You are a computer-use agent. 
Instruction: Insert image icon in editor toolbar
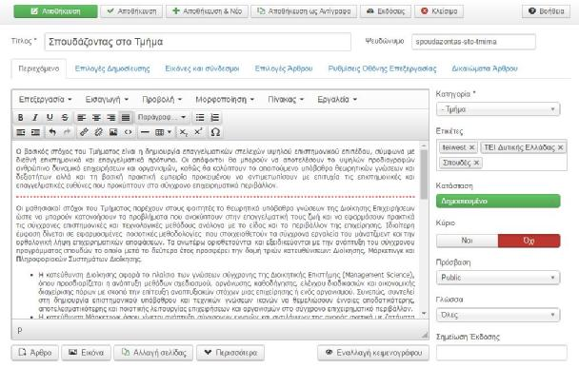pyautogui.click(x=113, y=132)
